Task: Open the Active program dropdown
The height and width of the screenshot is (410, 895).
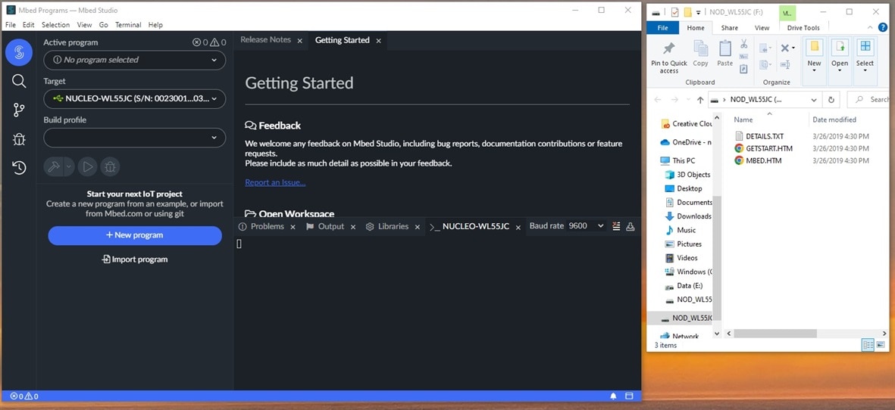Action: [x=135, y=60]
